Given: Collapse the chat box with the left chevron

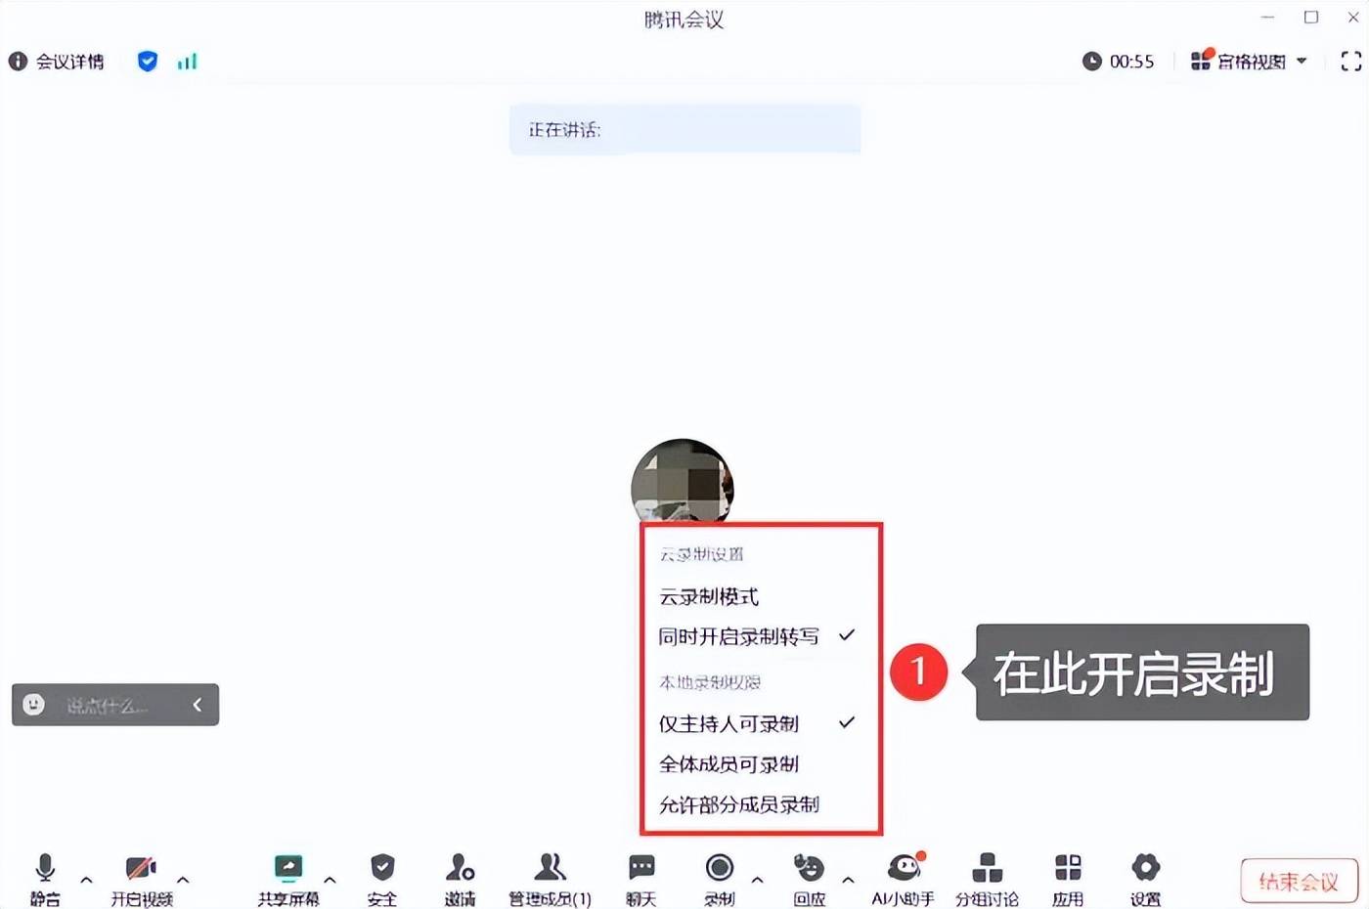Looking at the screenshot, I should click(x=198, y=705).
